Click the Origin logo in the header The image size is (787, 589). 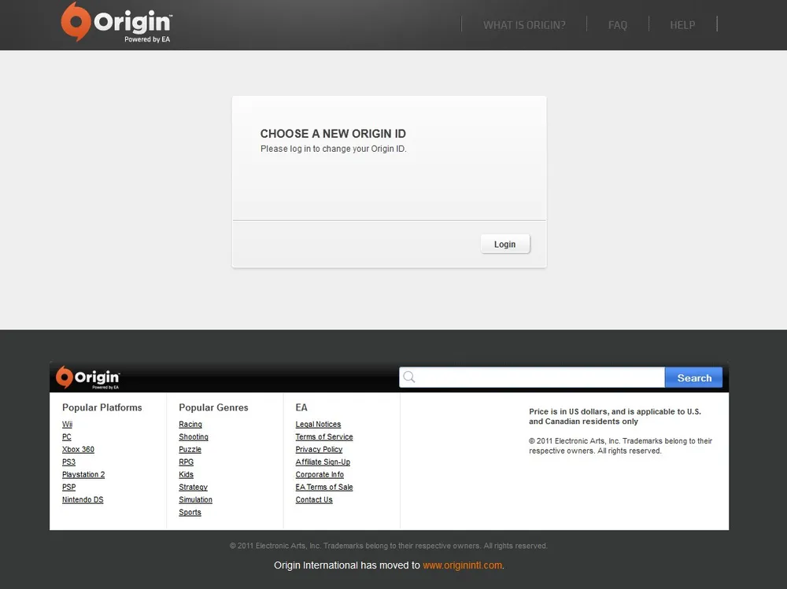(116, 23)
